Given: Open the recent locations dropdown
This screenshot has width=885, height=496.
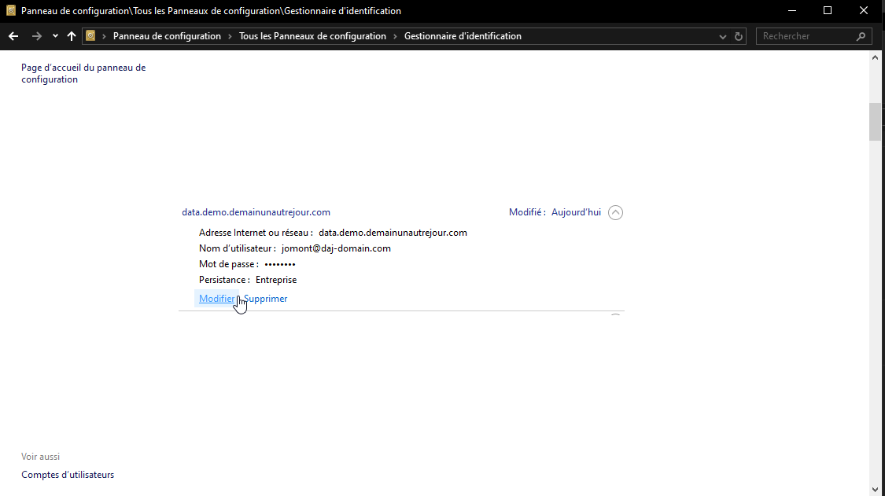Looking at the screenshot, I should point(55,36).
